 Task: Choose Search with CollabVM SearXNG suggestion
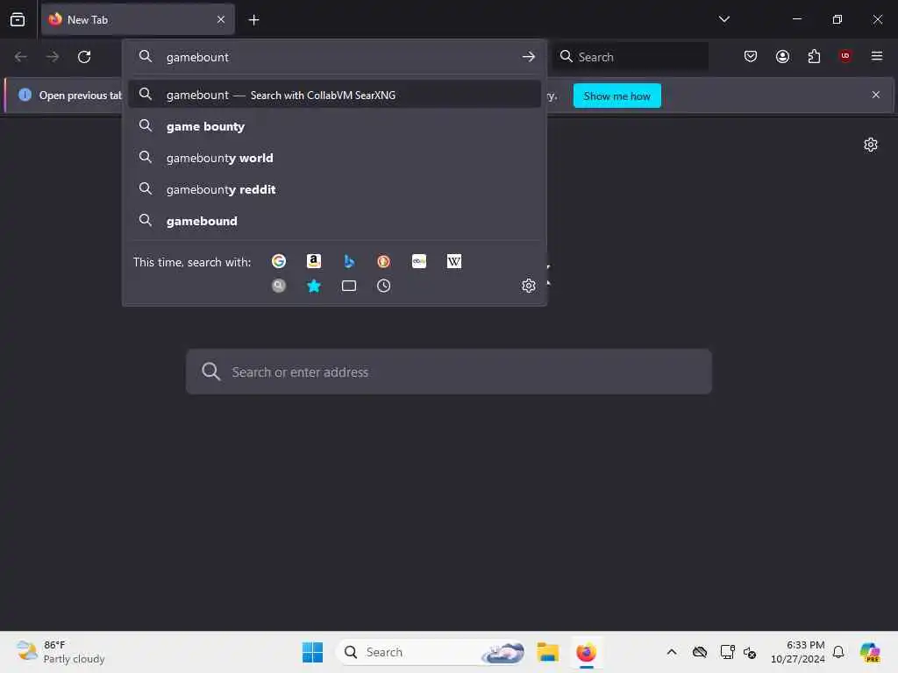point(334,95)
